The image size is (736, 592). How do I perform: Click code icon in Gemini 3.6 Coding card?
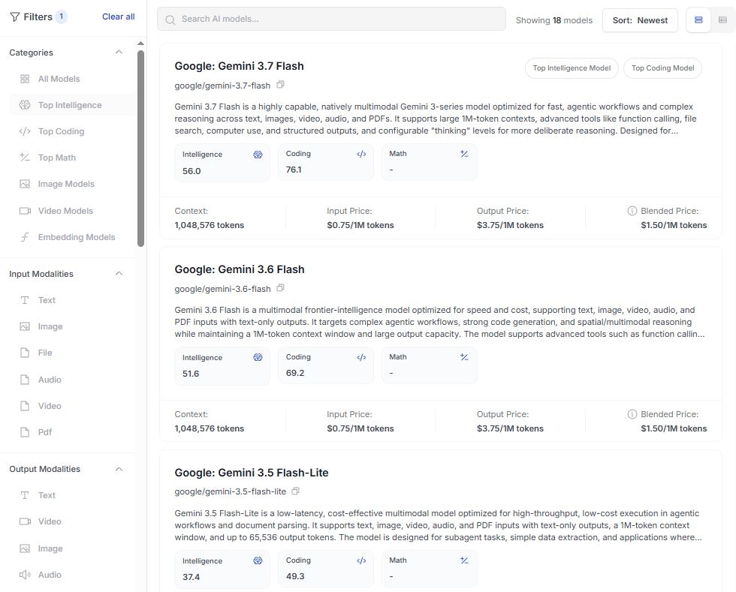[x=361, y=357]
